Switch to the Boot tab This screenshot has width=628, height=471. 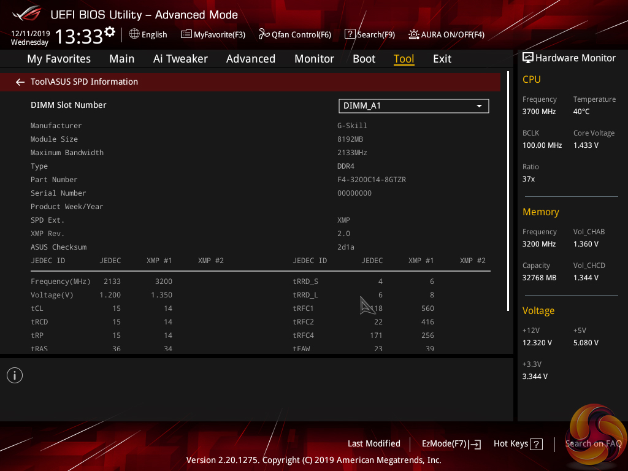coord(364,59)
